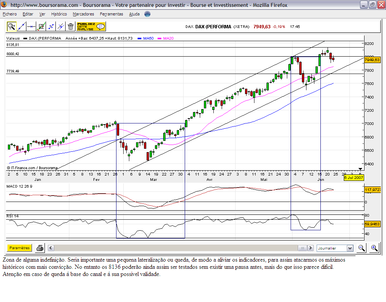Viewport: 386px width, 302px height.
Task: Click the Année +Bas: 6437,25 legend text
Action: (x=99, y=38)
